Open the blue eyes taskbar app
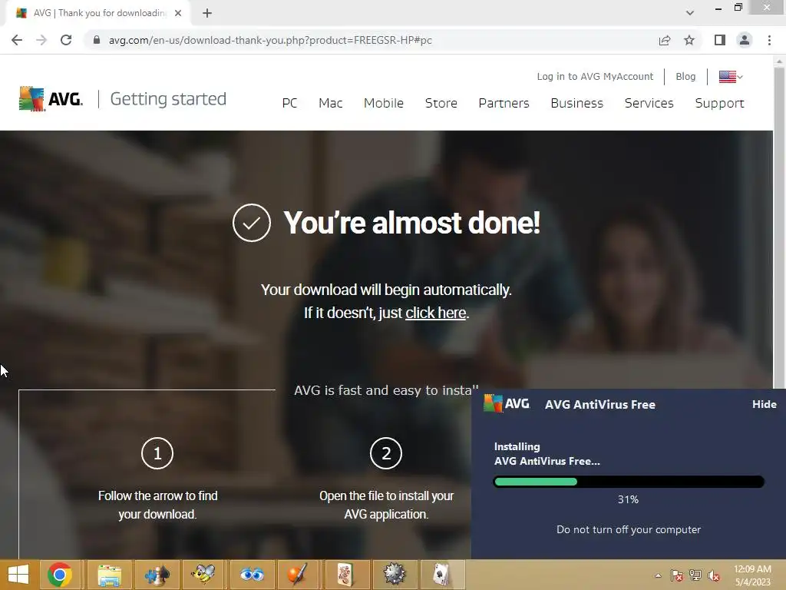This screenshot has width=786, height=590. click(252, 575)
